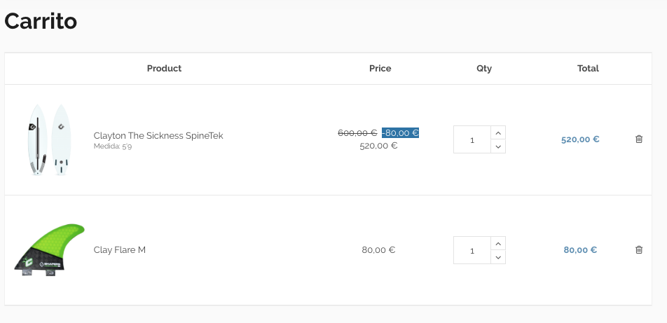Increase quantity of Clayton SpineTek surfboard

pos(497,132)
